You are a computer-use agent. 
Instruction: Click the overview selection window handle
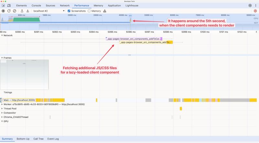point(130,16)
